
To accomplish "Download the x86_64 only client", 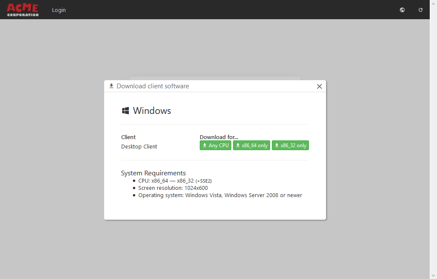I will pyautogui.click(x=251, y=145).
